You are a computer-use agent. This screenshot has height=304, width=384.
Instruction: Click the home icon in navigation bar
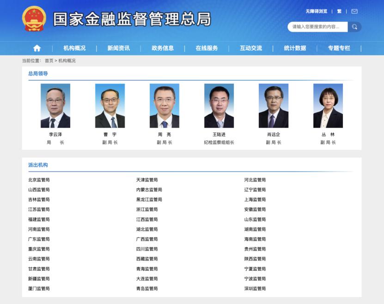click(x=37, y=48)
